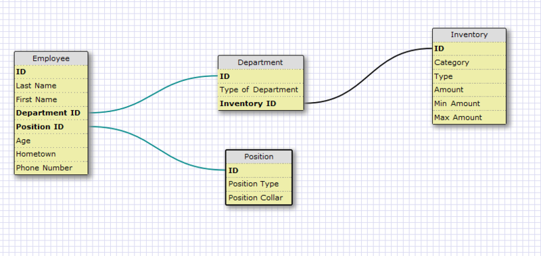Select the Position Type field
Viewport: 541px width, 256px height.
(x=259, y=184)
